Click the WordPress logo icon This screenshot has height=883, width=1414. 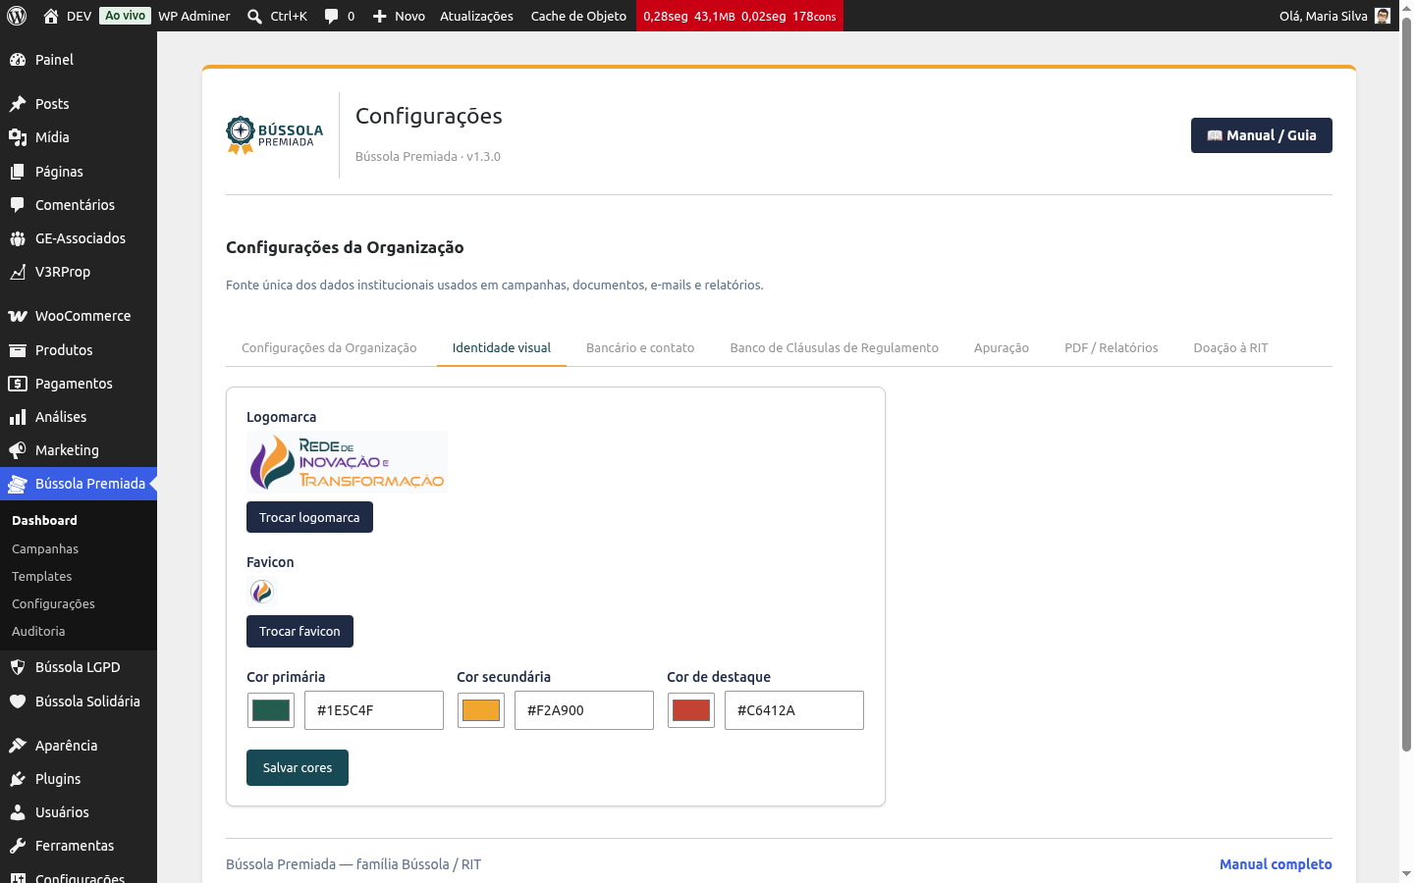(x=17, y=16)
